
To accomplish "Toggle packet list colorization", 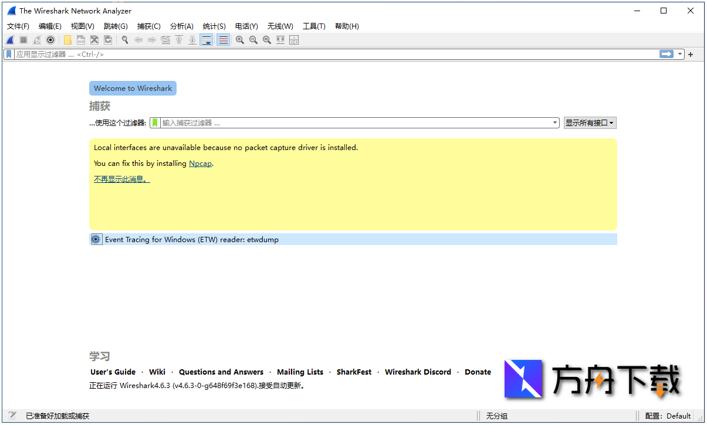I will [x=224, y=40].
